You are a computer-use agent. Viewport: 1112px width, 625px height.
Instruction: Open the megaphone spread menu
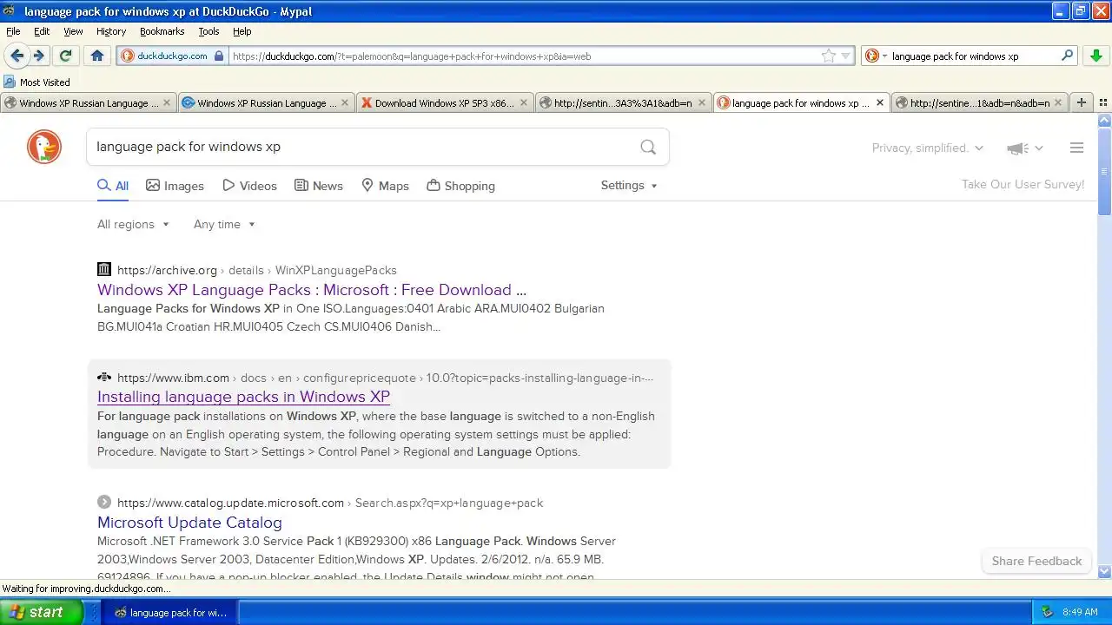click(1025, 148)
